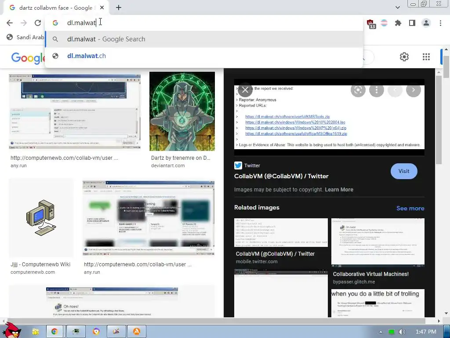Screen dimensions: 450x338
Task: Open the uBlock extension icon showing 13
Action: click(x=370, y=24)
